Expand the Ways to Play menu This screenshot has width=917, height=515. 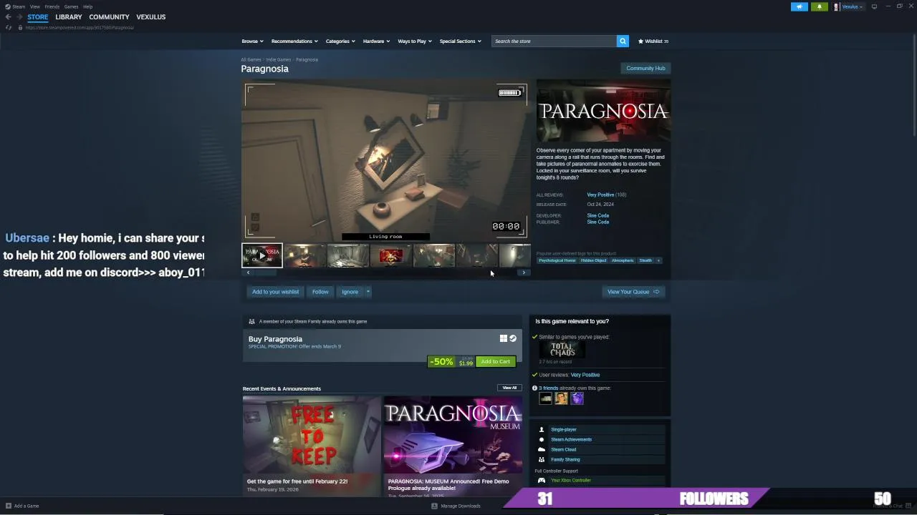(x=415, y=41)
